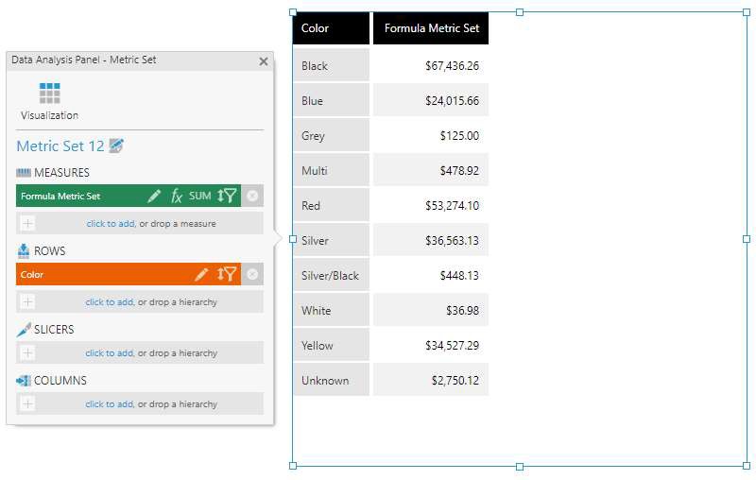The height and width of the screenshot is (480, 756).
Task: Change the SUM aggregator on the measure
Action: [x=199, y=197]
